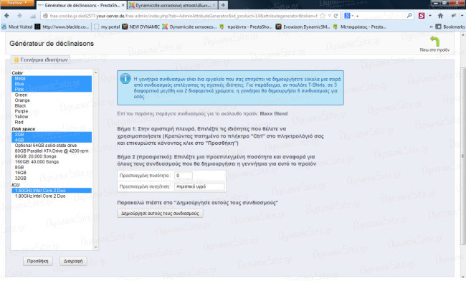Select 80GB: 20,000 Songs option
466x281 pixels.
pyautogui.click(x=52, y=156)
